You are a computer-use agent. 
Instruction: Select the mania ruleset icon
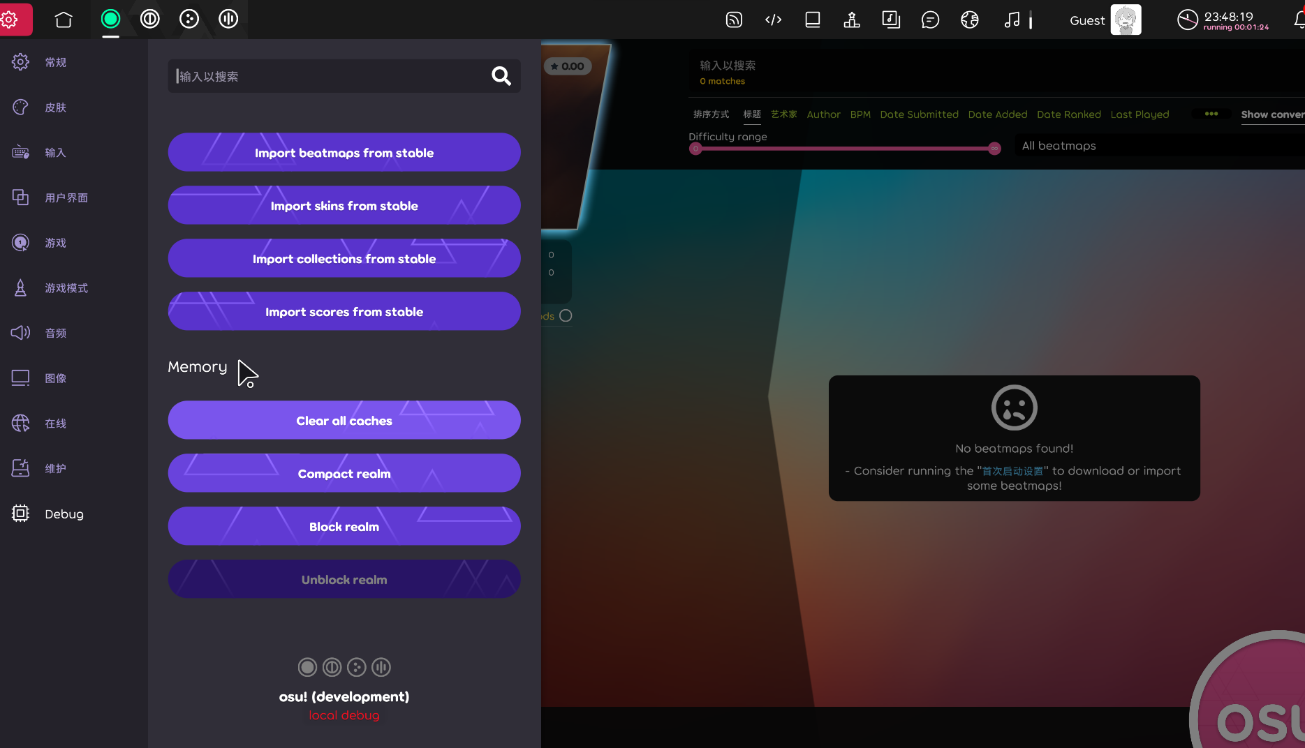click(x=228, y=20)
